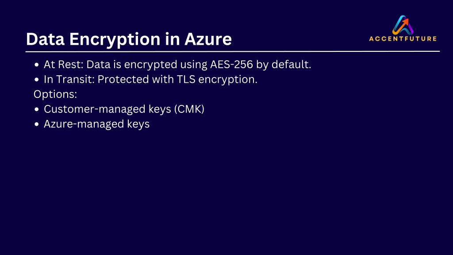Click the phrase 'by default.'

click(284, 65)
